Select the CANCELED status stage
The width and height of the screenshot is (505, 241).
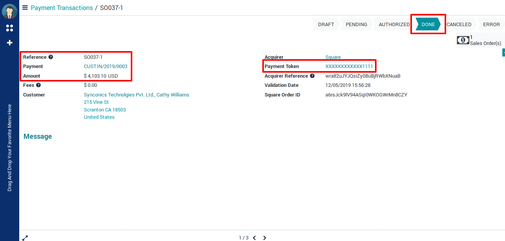[459, 24]
